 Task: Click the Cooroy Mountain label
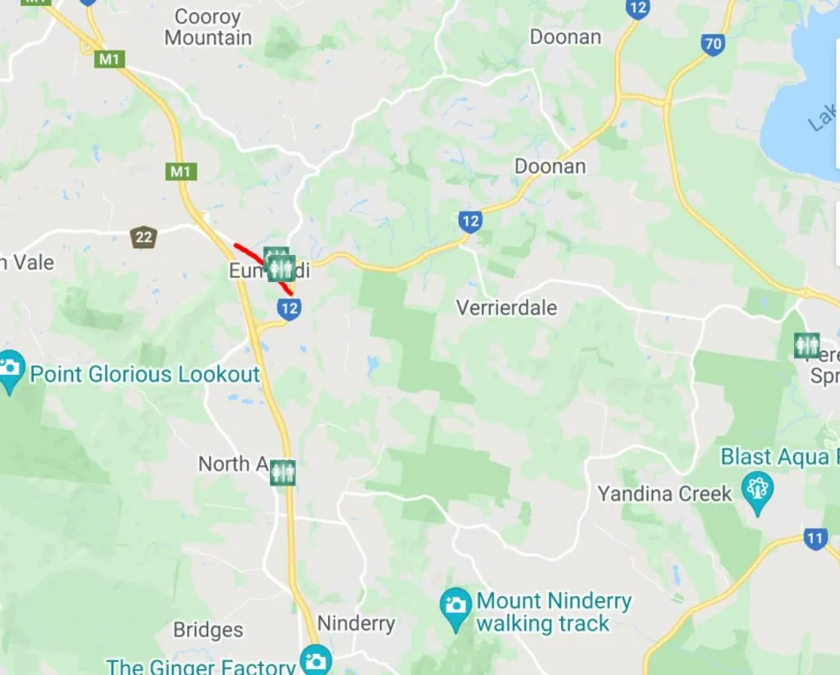click(x=208, y=27)
